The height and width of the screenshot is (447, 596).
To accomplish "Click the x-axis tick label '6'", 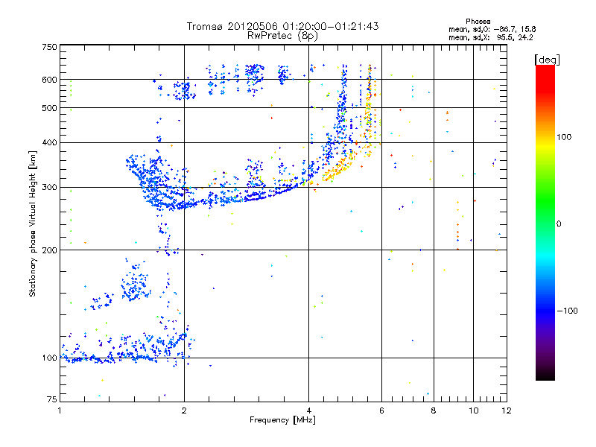I will tap(381, 410).
